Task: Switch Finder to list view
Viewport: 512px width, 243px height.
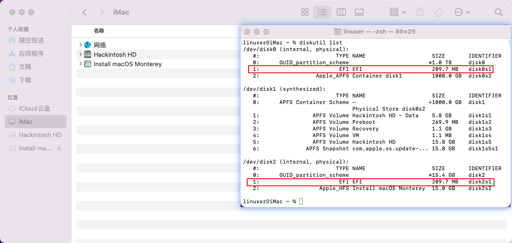Action: (323, 12)
